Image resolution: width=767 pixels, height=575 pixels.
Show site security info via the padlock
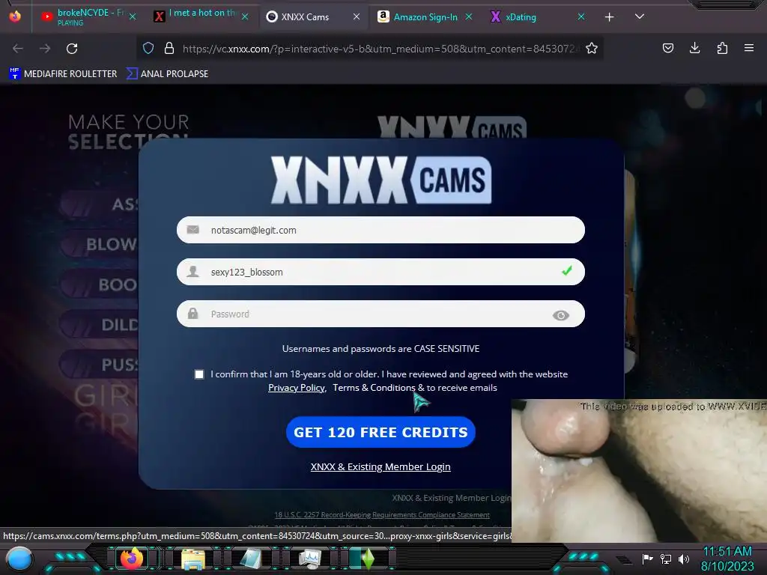pos(169,49)
